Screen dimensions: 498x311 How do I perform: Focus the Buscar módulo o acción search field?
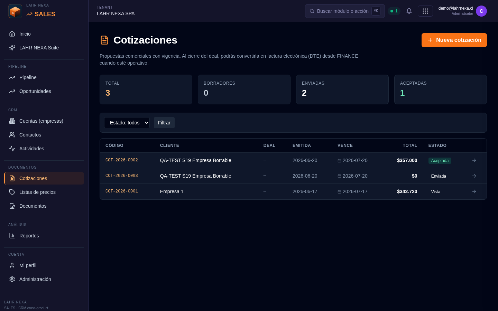click(345, 11)
